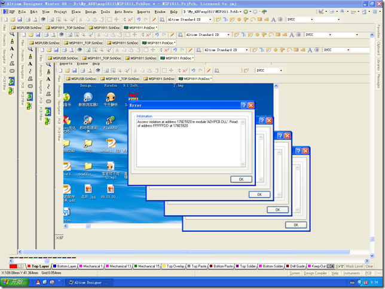The width and height of the screenshot is (385, 289).
Task: Switch to the Top Paste layer tab
Action: point(197,266)
